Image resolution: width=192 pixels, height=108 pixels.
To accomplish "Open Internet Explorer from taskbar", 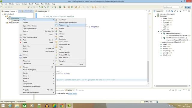I will (x=10, y=106).
